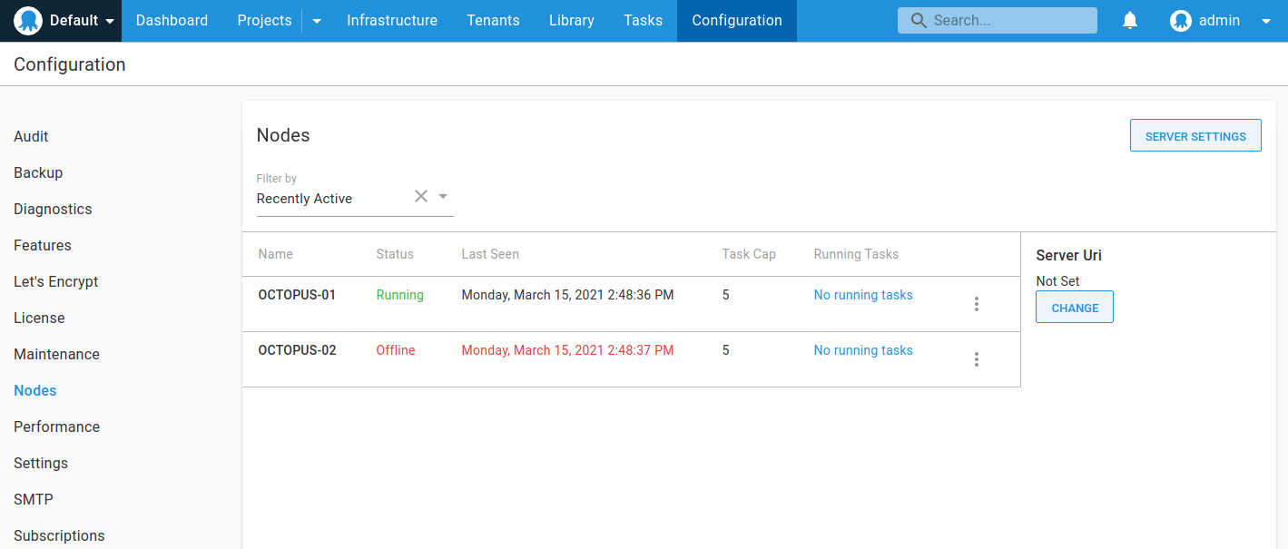Expand the Default space switcher

tap(110, 21)
